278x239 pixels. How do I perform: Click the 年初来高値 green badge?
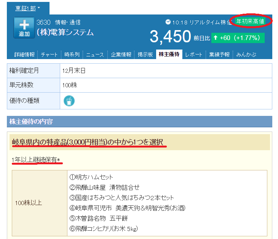pyautogui.click(x=250, y=21)
